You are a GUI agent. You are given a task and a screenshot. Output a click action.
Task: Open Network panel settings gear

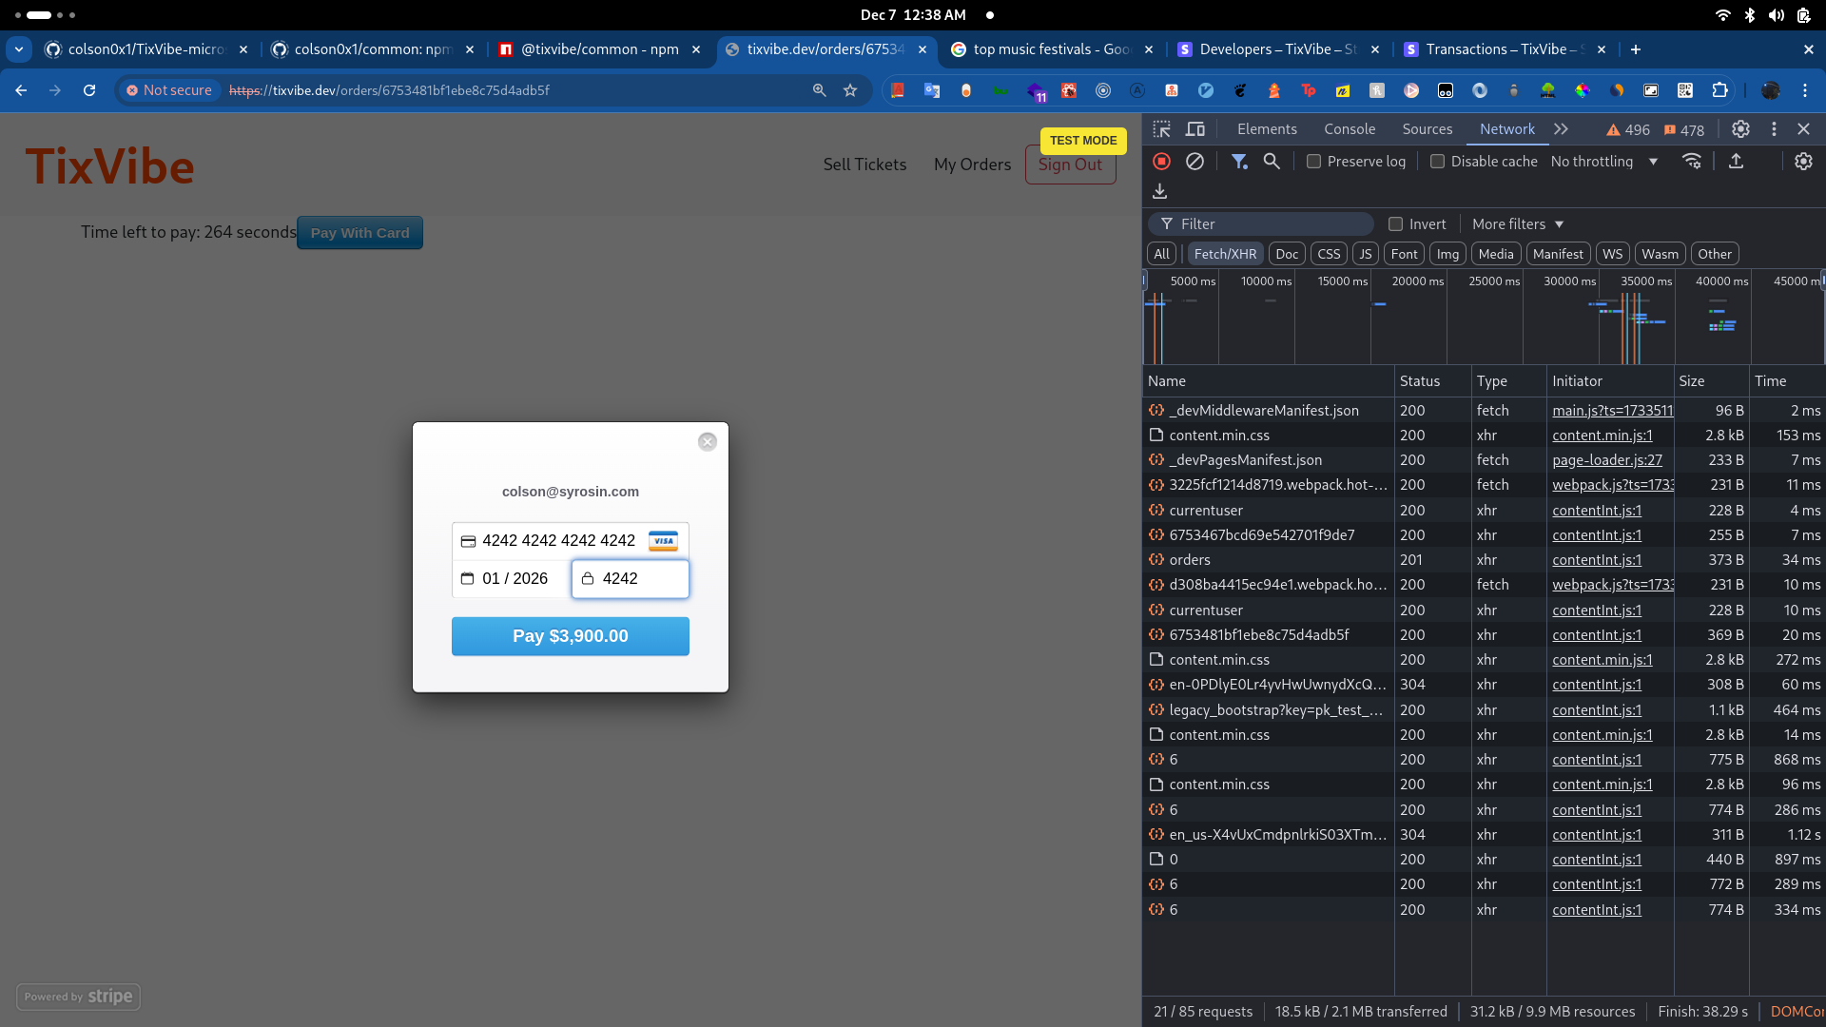click(1803, 162)
